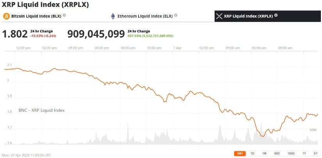The image size is (322, 158).
Task: Select the XRP Liquid Index (XRPLX) tab
Action: click(x=248, y=16)
